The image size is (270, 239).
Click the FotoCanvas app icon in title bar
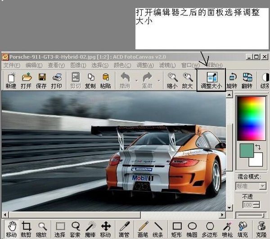point(5,57)
